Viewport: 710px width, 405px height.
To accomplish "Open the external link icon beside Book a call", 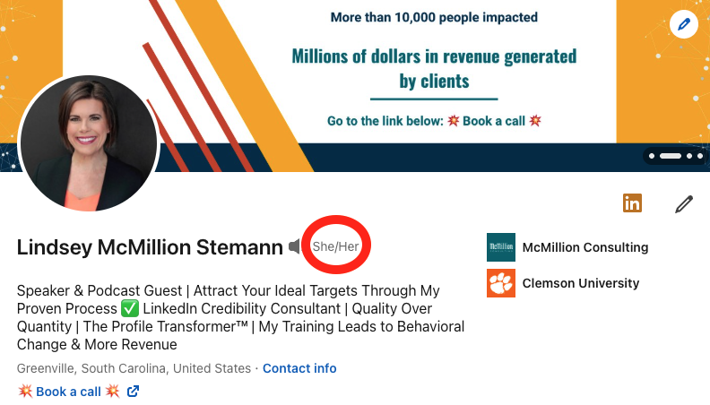I will pos(133,392).
